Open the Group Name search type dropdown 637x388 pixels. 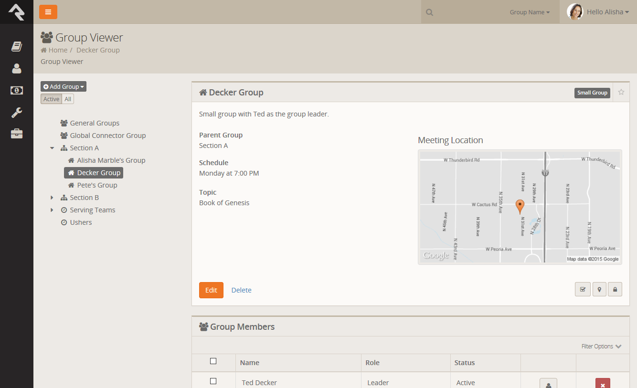[x=530, y=12]
